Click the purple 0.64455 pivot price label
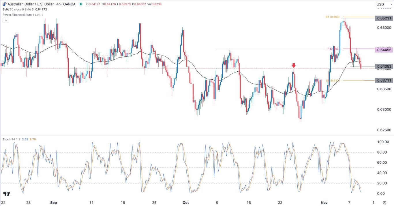The image size is (394, 206). tap(384, 50)
